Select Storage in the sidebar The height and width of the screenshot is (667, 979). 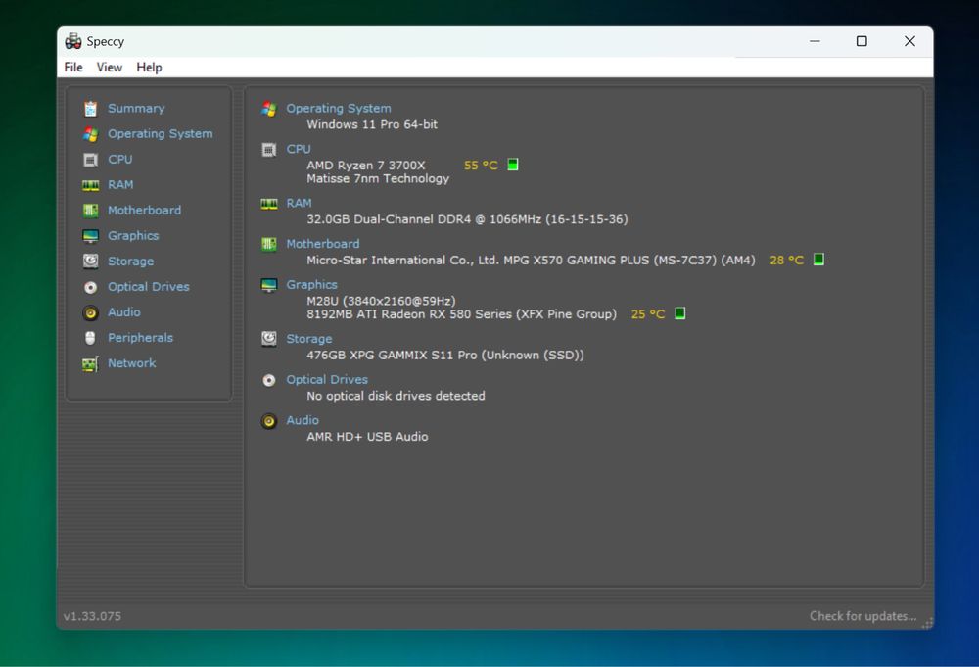click(130, 262)
